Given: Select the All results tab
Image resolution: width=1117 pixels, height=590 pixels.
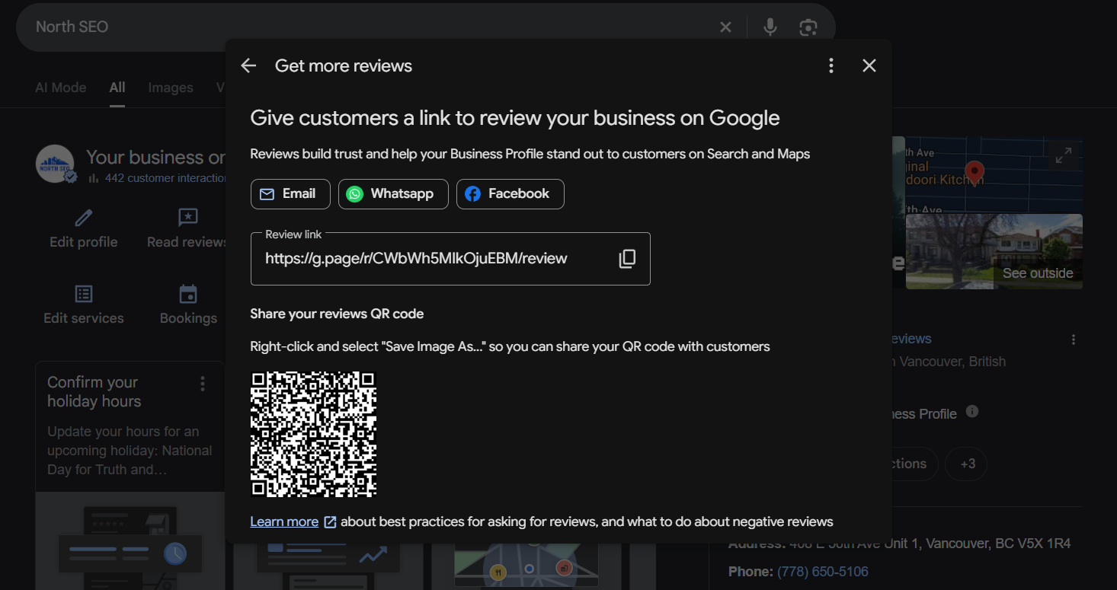Looking at the screenshot, I should (117, 88).
